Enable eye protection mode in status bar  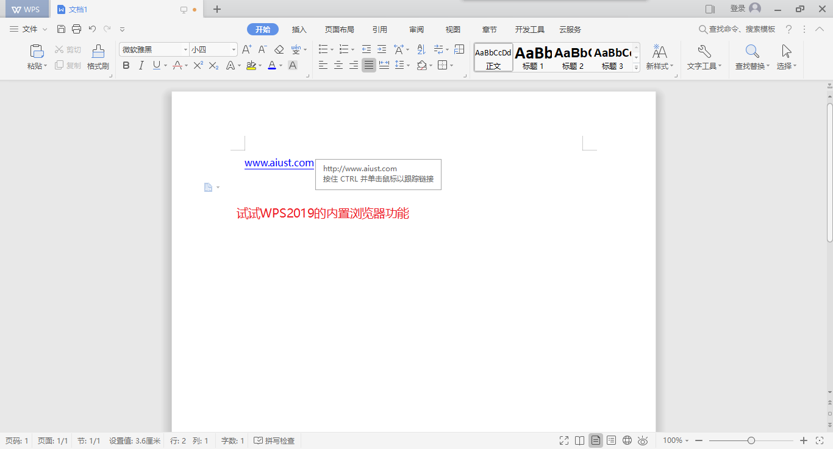pyautogui.click(x=643, y=440)
